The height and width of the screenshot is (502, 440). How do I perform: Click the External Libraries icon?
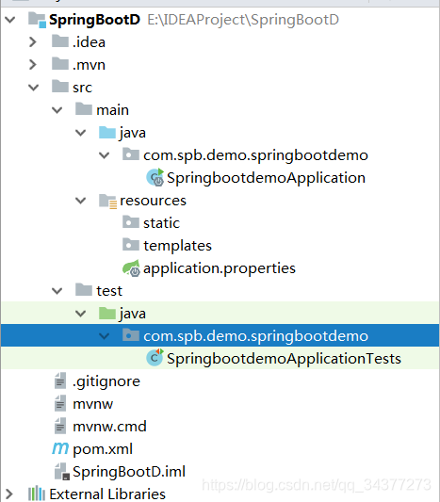[x=37, y=494]
